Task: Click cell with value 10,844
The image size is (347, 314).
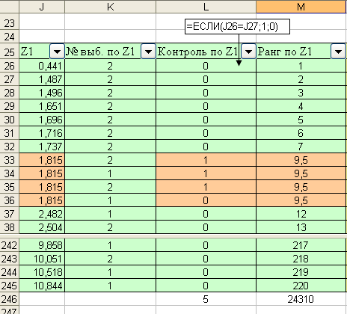Action: pos(42,286)
